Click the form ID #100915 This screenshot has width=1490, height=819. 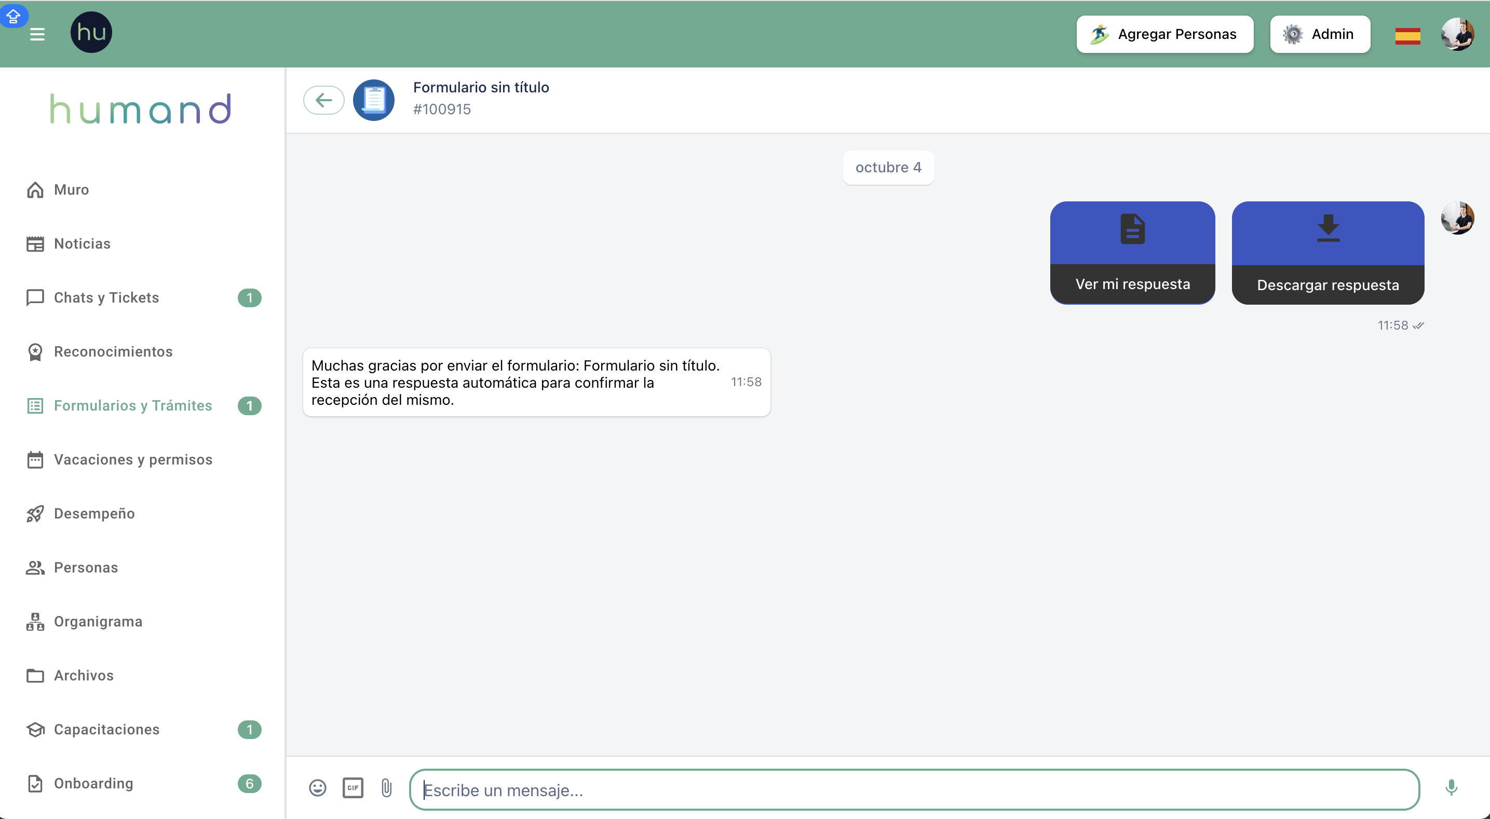pos(442,110)
